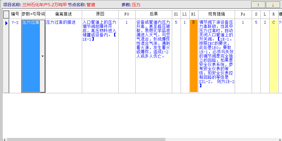Image resolution: width=282 pixels, height=141 pixels.
Task: Select the highlighted 压力过高 cell
Action: [x=31, y=56]
